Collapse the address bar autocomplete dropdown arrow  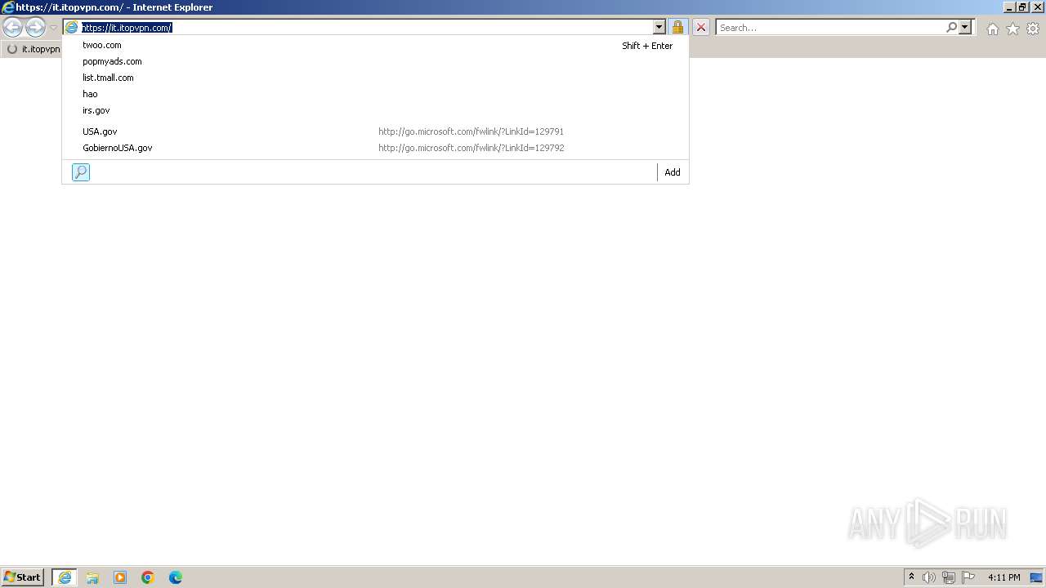click(659, 28)
